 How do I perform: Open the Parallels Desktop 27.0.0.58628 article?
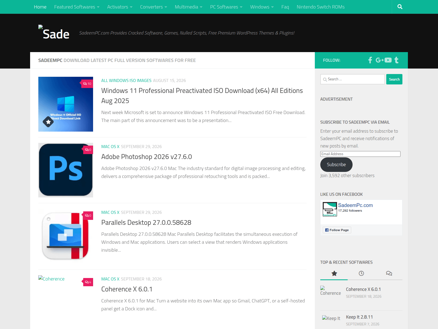click(x=146, y=223)
